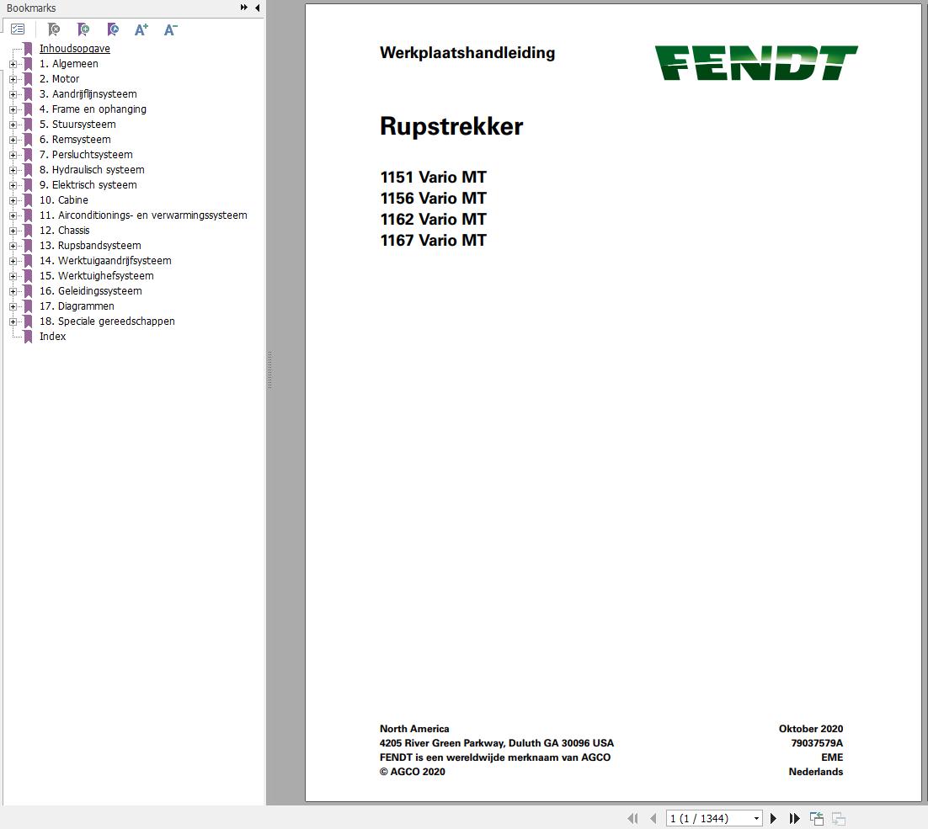Select bookmark 18. Speciale gereedschappen
The height and width of the screenshot is (829, 928).
[x=107, y=321]
